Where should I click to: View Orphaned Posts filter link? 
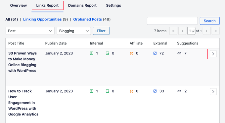(x=87, y=19)
